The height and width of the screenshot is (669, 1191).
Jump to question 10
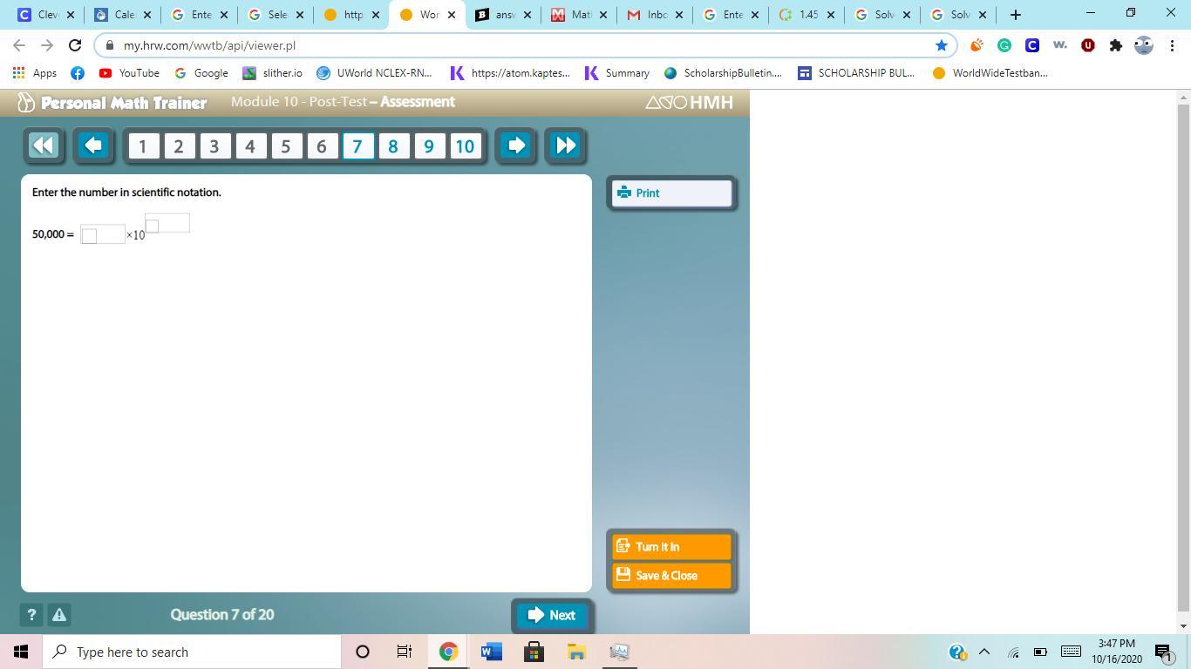click(x=465, y=146)
